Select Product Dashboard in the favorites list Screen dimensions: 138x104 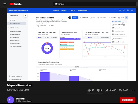[x=17, y=24]
